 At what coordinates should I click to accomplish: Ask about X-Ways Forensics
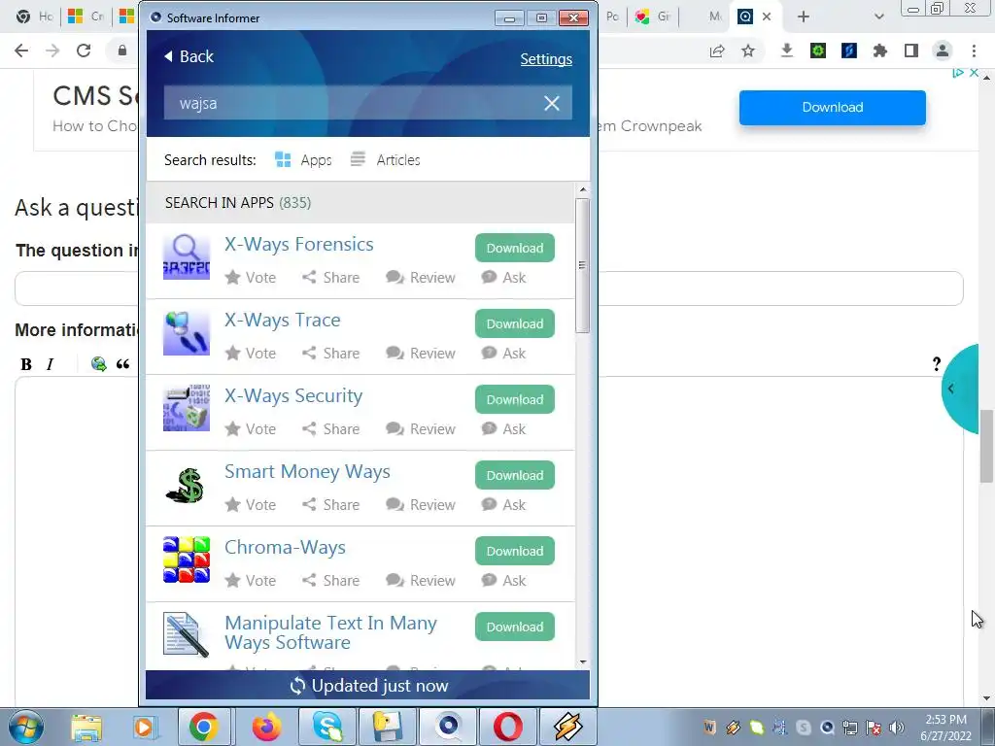(504, 278)
